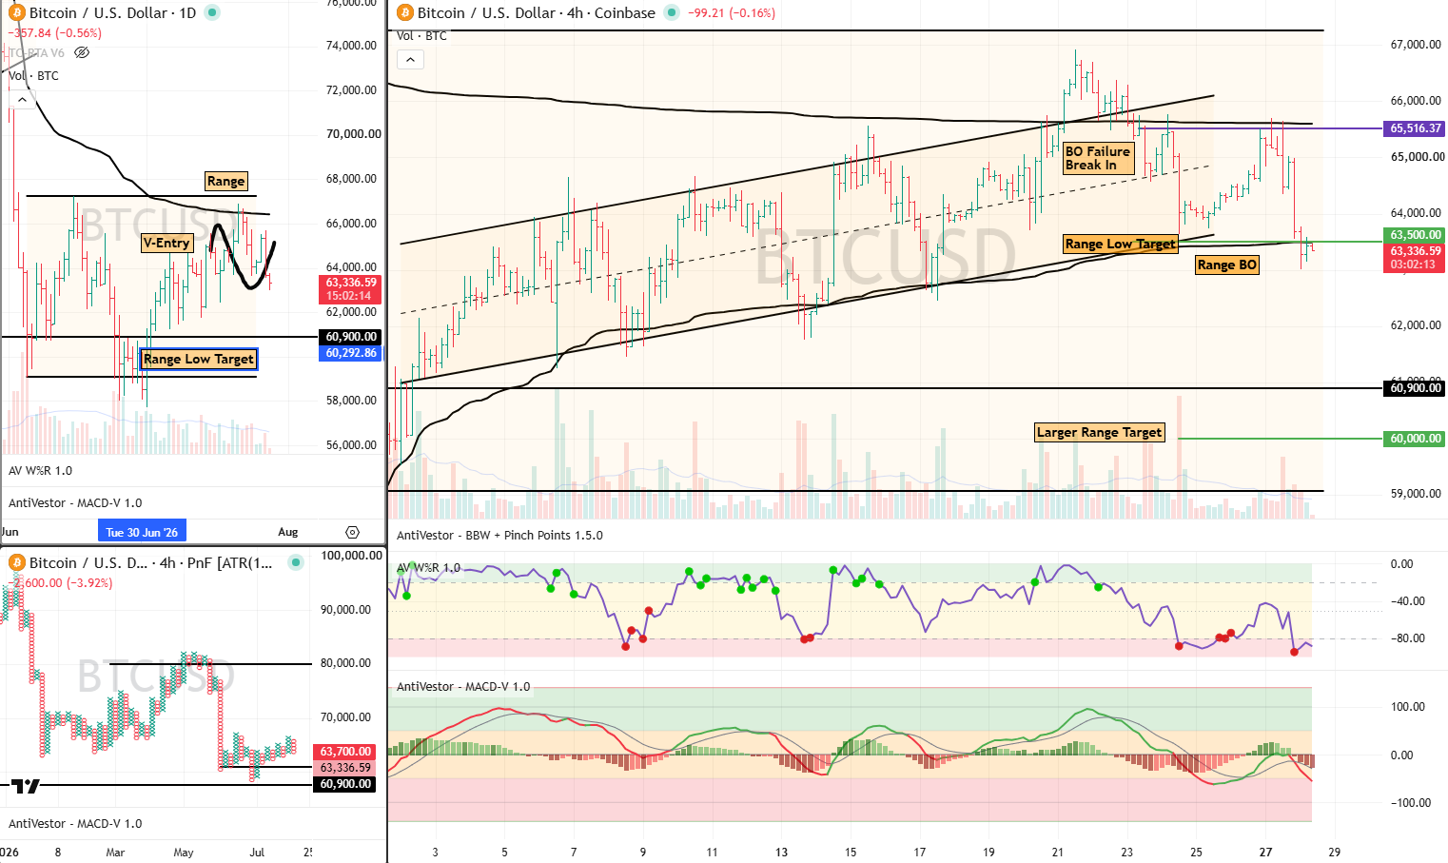
Task: Click the market status dot on the 4h Coinbase chart
Action: point(672,12)
